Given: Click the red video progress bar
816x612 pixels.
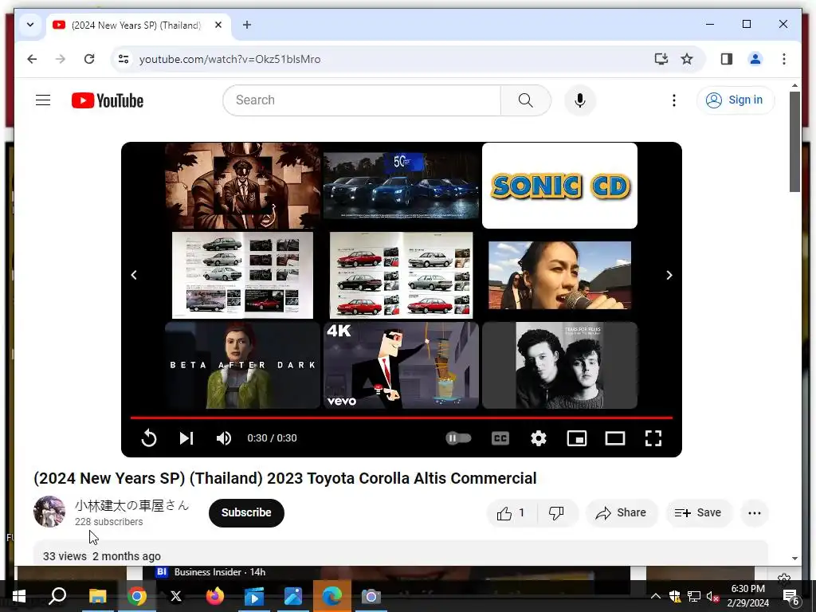Looking at the screenshot, I should tap(402, 418).
